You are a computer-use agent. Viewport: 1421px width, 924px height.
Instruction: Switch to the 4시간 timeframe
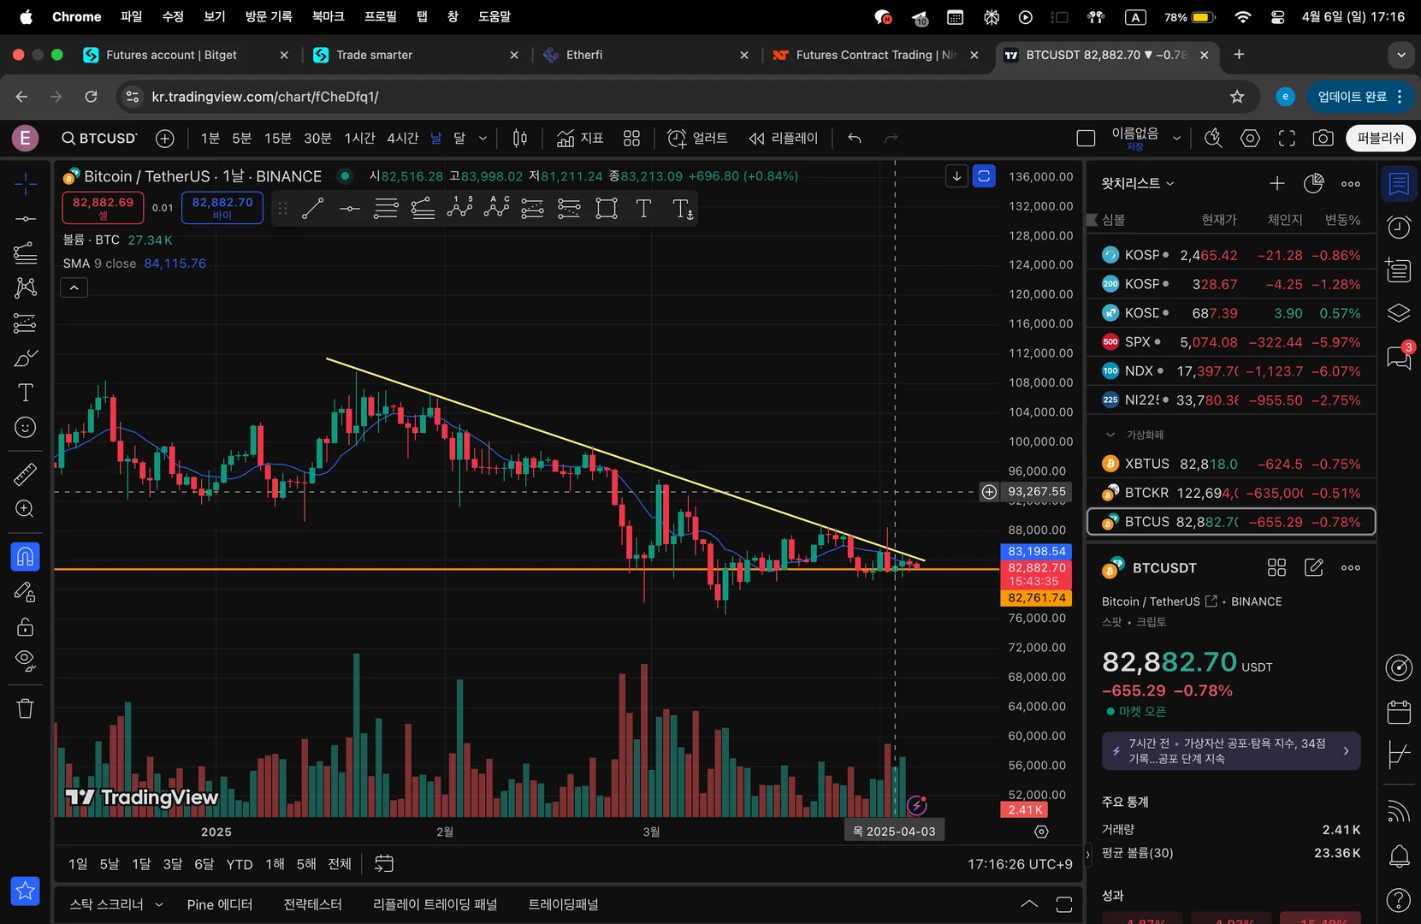click(x=402, y=139)
